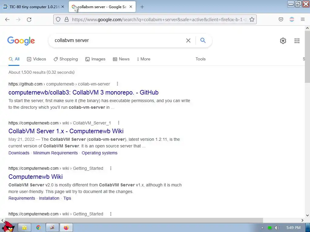Bookmark this page with star icon
The height and width of the screenshot is (232, 310).
click(x=252, y=19)
